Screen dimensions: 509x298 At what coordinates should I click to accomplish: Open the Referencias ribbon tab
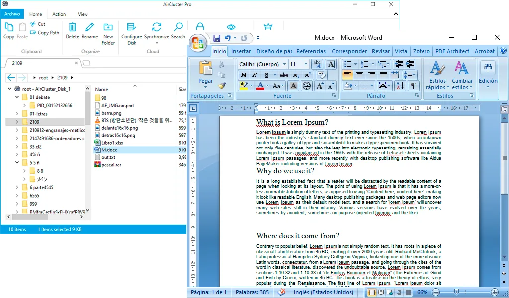pos(311,51)
